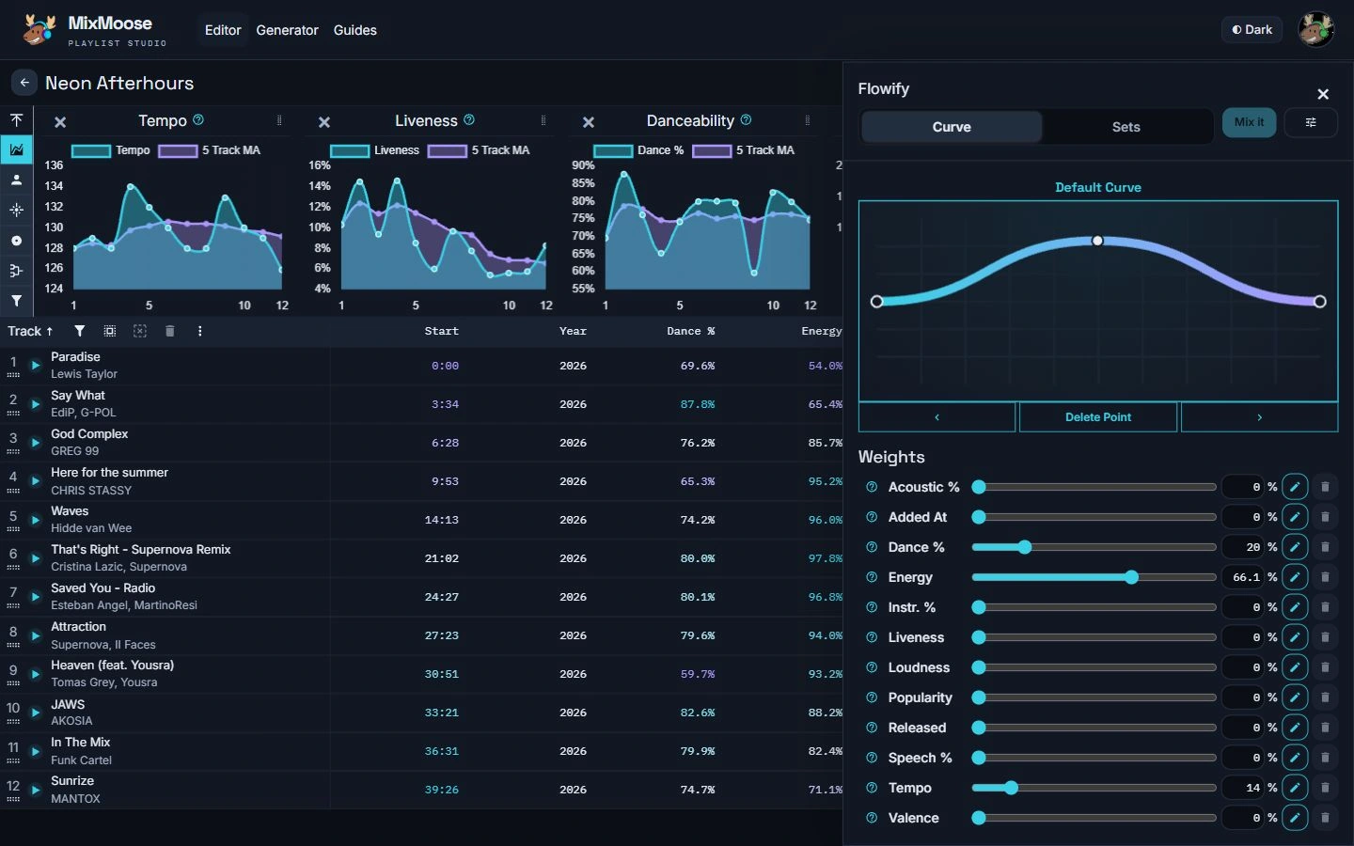Image resolution: width=1354 pixels, height=846 pixels.
Task: Remove the Danceability chart with its X
Action: pos(589,122)
